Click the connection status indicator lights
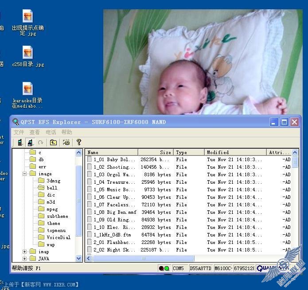The image size is (308, 290). tap(164, 268)
